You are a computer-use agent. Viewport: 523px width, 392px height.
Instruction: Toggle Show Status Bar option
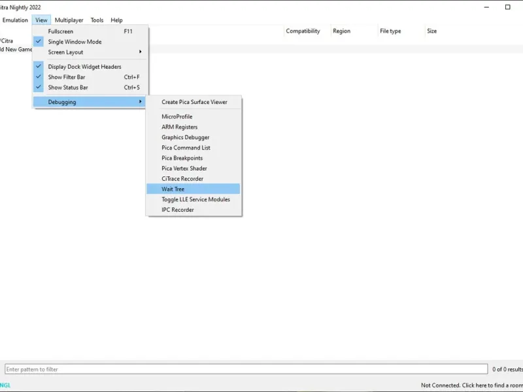point(90,88)
